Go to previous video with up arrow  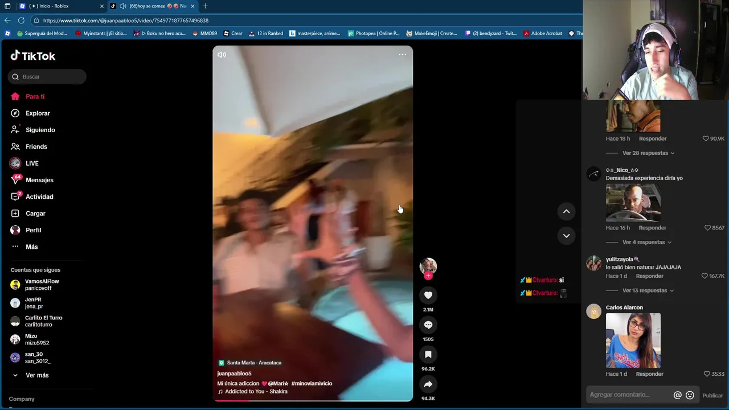[566, 211]
